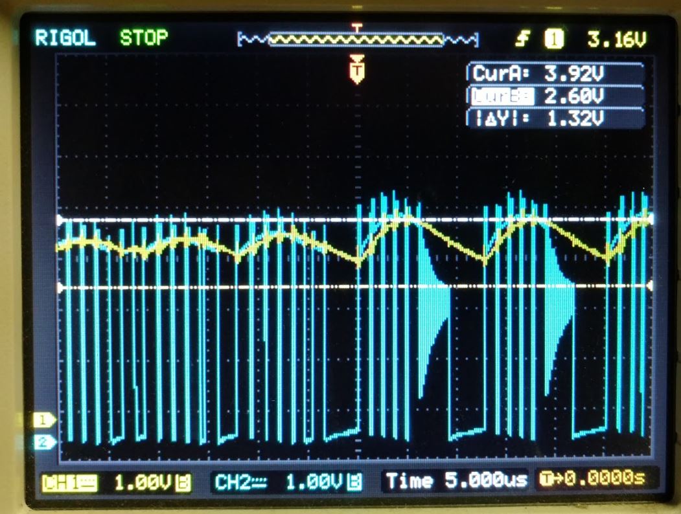Screen dimensions: 681x514
Task: Click the channel 1 ground marker
Action: [x=45, y=419]
